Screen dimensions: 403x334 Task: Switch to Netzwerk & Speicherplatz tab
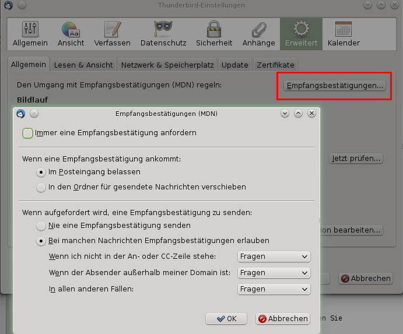pyautogui.click(x=167, y=65)
